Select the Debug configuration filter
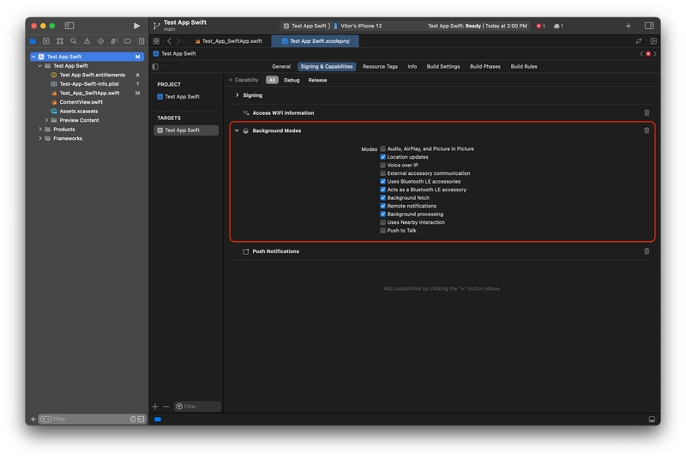 point(292,80)
